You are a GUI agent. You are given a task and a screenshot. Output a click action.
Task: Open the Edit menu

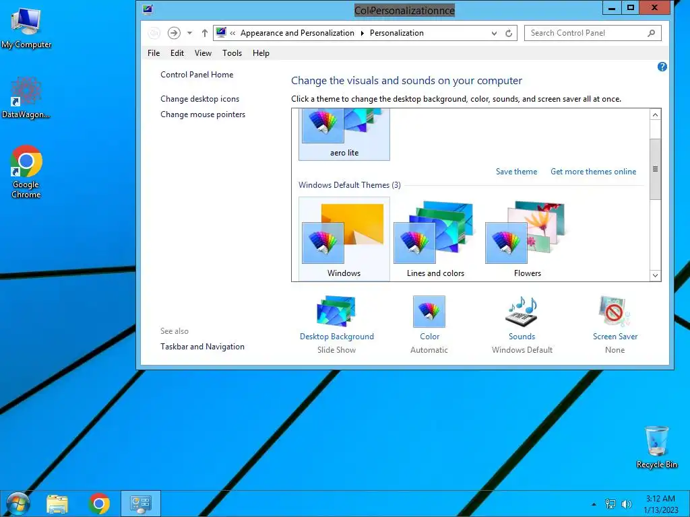177,53
